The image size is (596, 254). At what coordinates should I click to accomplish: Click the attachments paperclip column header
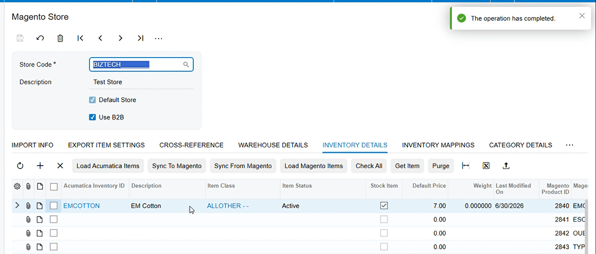tap(28, 187)
